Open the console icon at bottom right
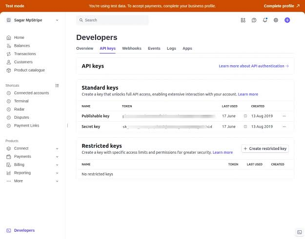Image resolution: width=305 pixels, height=239 pixels. [300, 232]
